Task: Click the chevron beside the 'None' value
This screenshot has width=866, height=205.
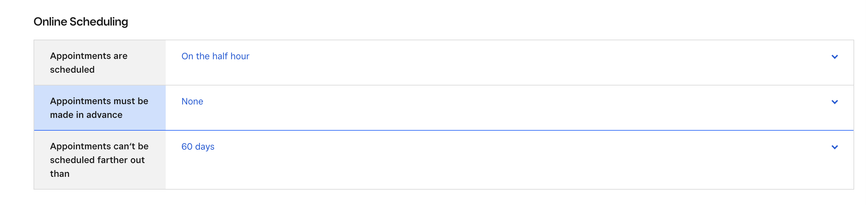Action: pos(834,102)
